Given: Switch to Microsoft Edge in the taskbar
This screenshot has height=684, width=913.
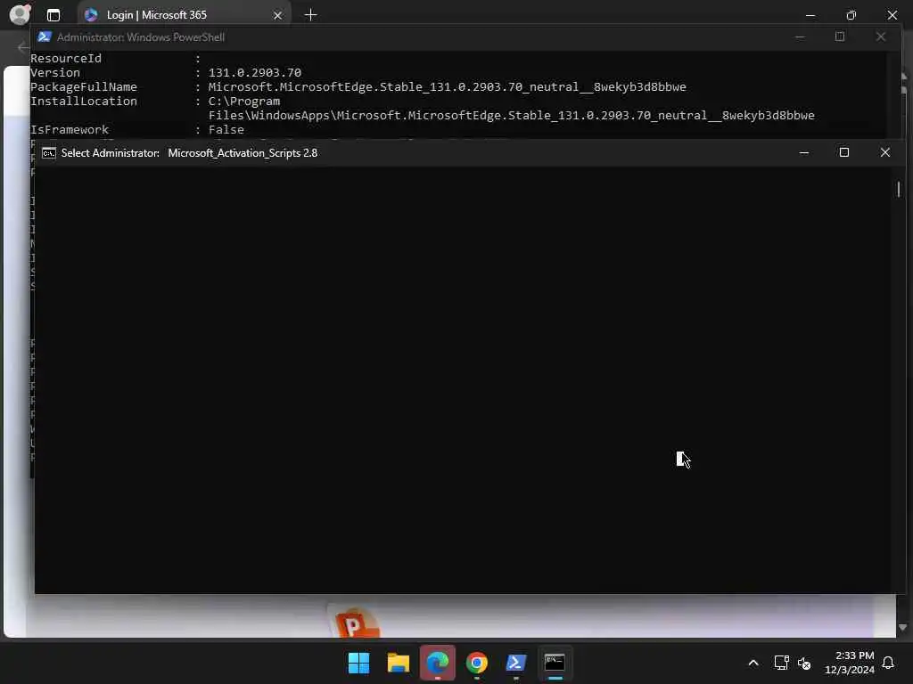Looking at the screenshot, I should click(x=437, y=663).
